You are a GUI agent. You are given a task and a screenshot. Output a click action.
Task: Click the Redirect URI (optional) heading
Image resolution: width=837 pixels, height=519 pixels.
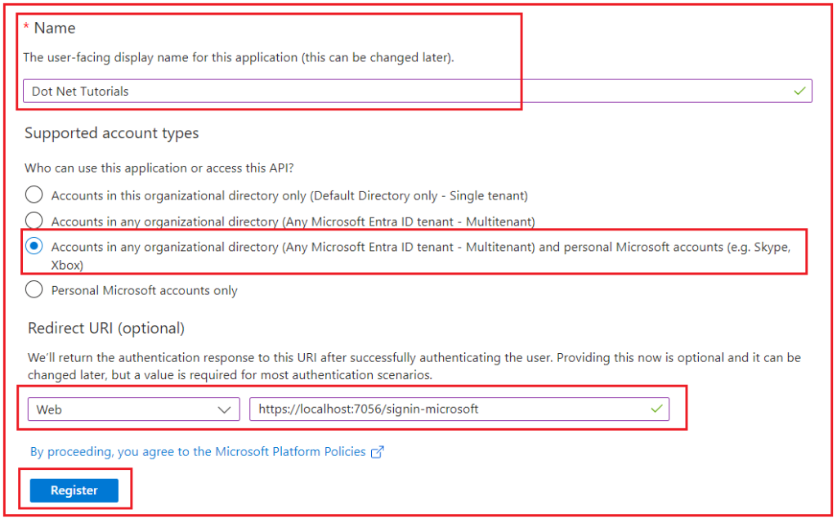[106, 328]
